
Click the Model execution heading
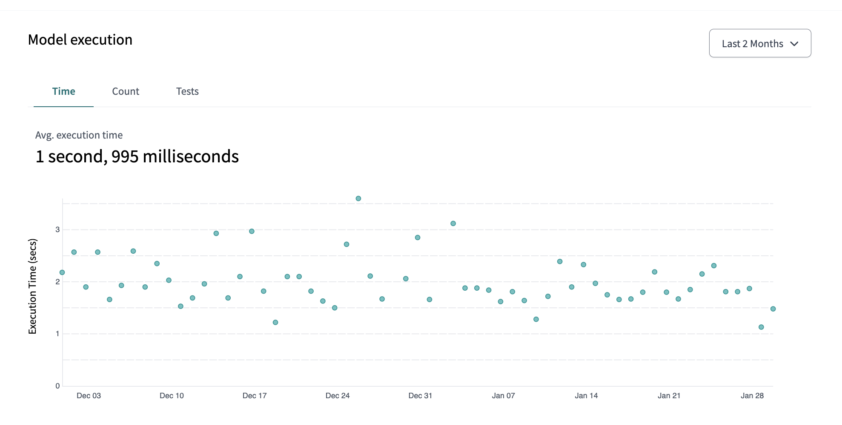[x=80, y=40]
